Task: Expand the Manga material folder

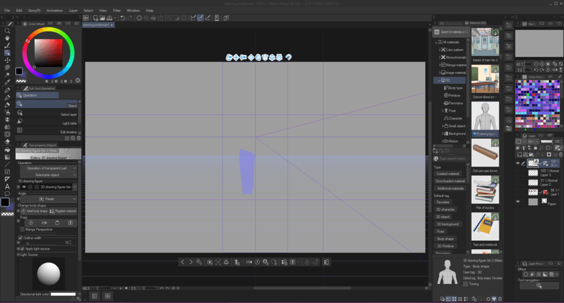Action: click(439, 65)
